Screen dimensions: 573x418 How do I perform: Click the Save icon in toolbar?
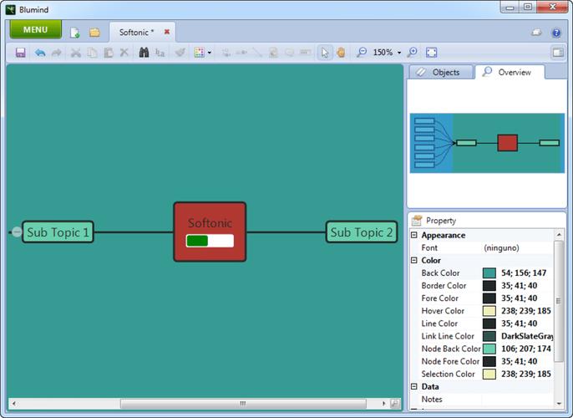(20, 53)
